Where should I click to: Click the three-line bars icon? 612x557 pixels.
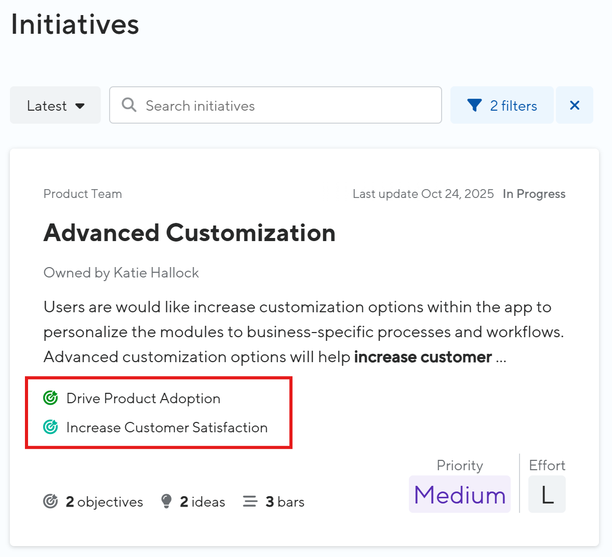click(250, 501)
